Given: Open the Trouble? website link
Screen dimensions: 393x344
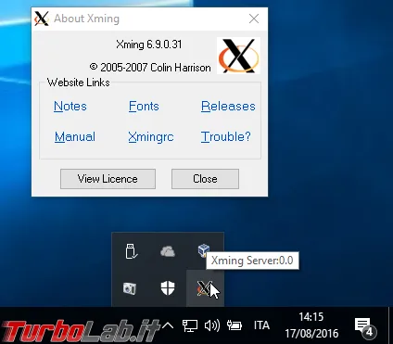Looking at the screenshot, I should coord(225,136).
